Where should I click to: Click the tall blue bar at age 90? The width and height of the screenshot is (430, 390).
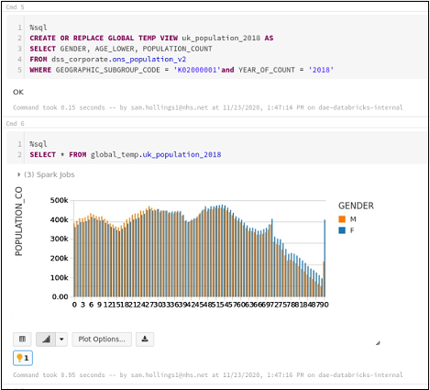(x=325, y=258)
